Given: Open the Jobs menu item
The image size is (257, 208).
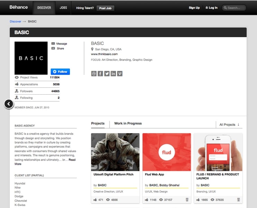Looking at the screenshot, I should point(63,8).
